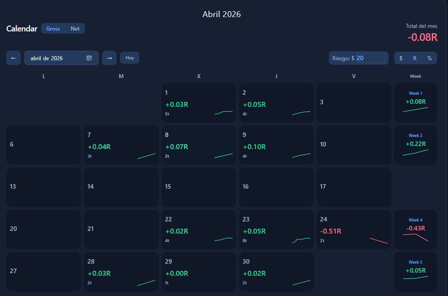Screen dimensions: 448x296
Task: Select the empty day 14 cell
Action: tap(121, 187)
